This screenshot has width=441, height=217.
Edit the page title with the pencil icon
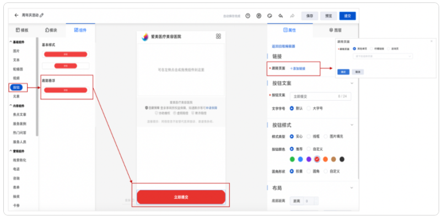pos(42,15)
